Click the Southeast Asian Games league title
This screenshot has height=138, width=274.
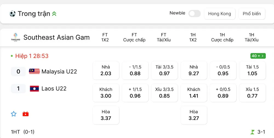coord(56,37)
